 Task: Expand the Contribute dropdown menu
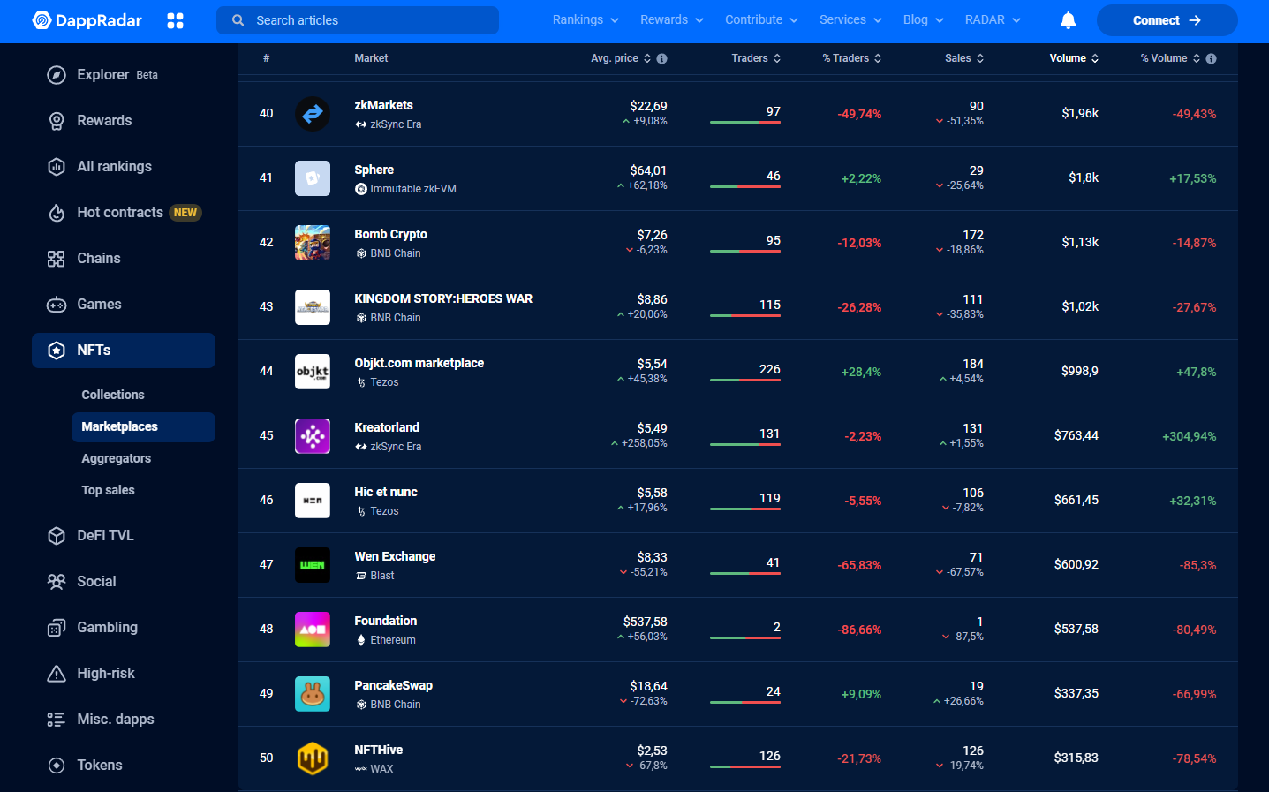tap(761, 19)
